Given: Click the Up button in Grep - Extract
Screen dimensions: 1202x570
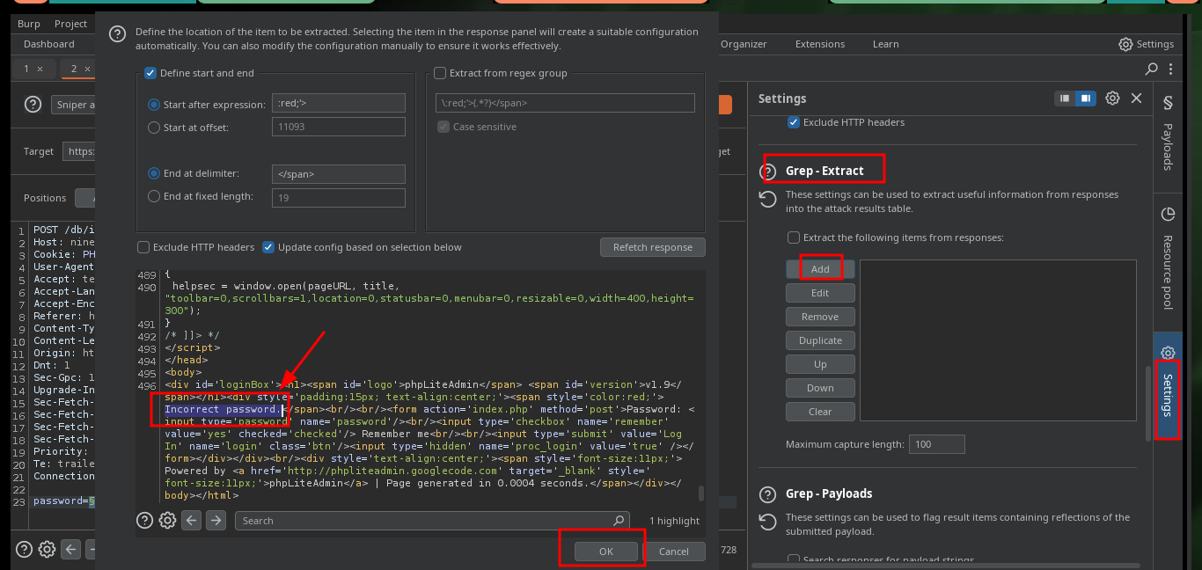Looking at the screenshot, I should pyautogui.click(x=820, y=364).
